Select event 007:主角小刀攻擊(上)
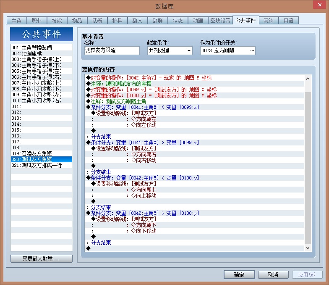This screenshot has height=285, width=329. pos(42,83)
